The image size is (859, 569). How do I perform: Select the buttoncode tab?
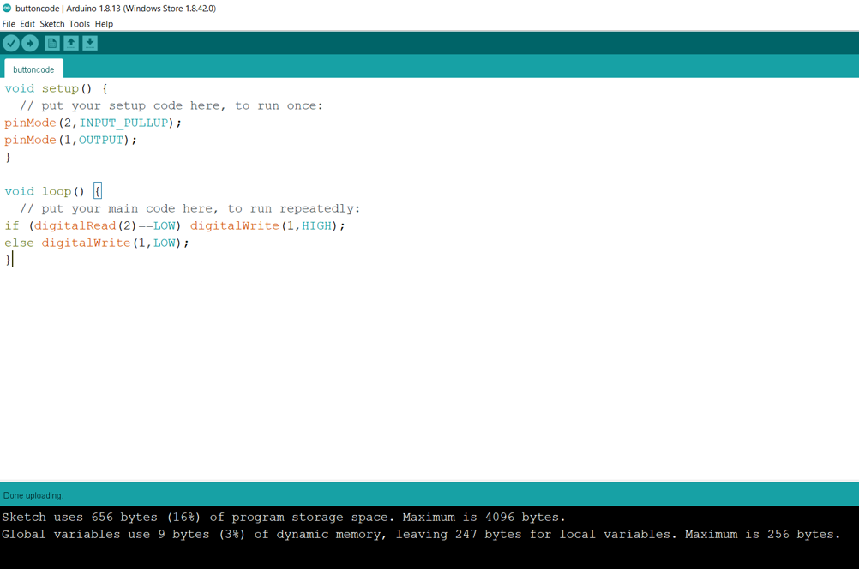point(33,69)
